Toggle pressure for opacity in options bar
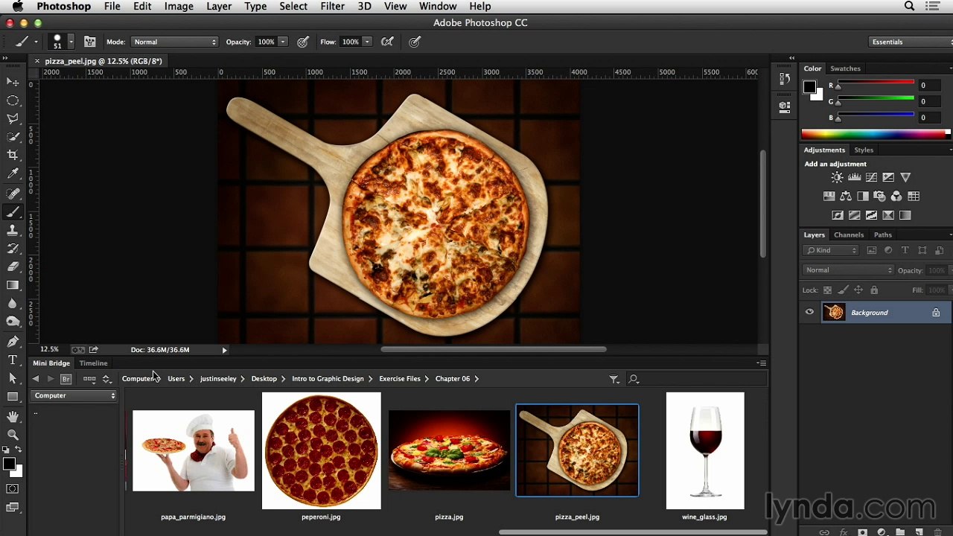This screenshot has width=953, height=536. pyautogui.click(x=303, y=42)
